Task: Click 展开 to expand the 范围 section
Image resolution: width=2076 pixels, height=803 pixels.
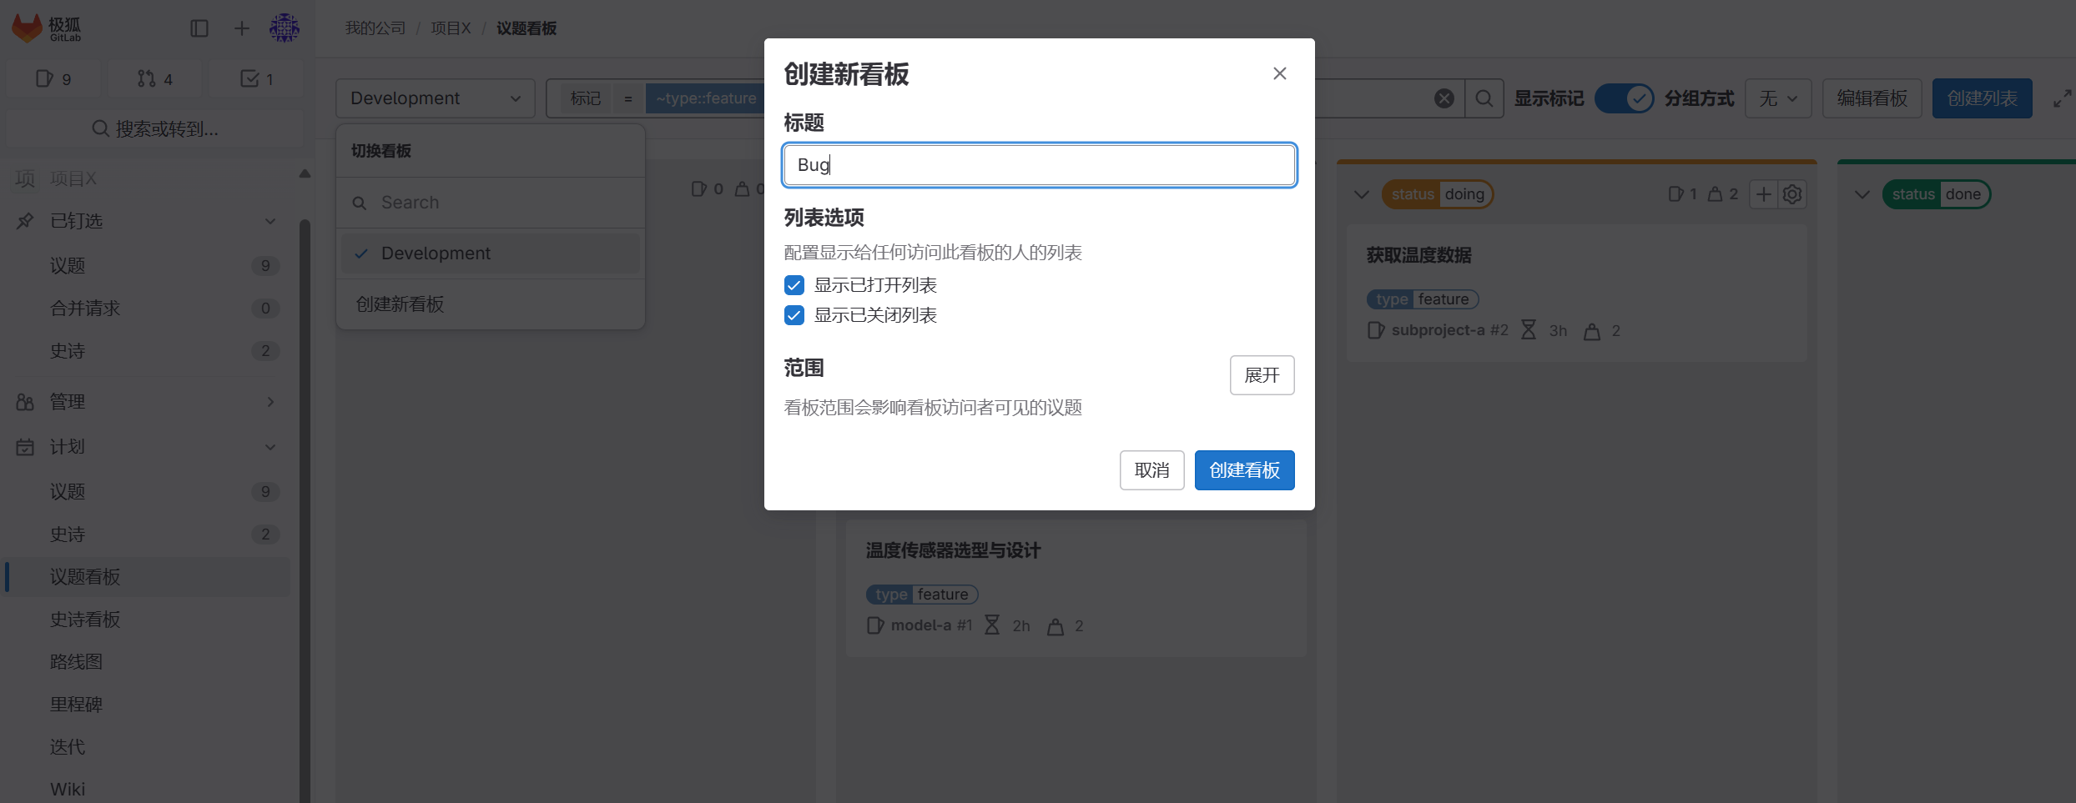Action: (1262, 375)
